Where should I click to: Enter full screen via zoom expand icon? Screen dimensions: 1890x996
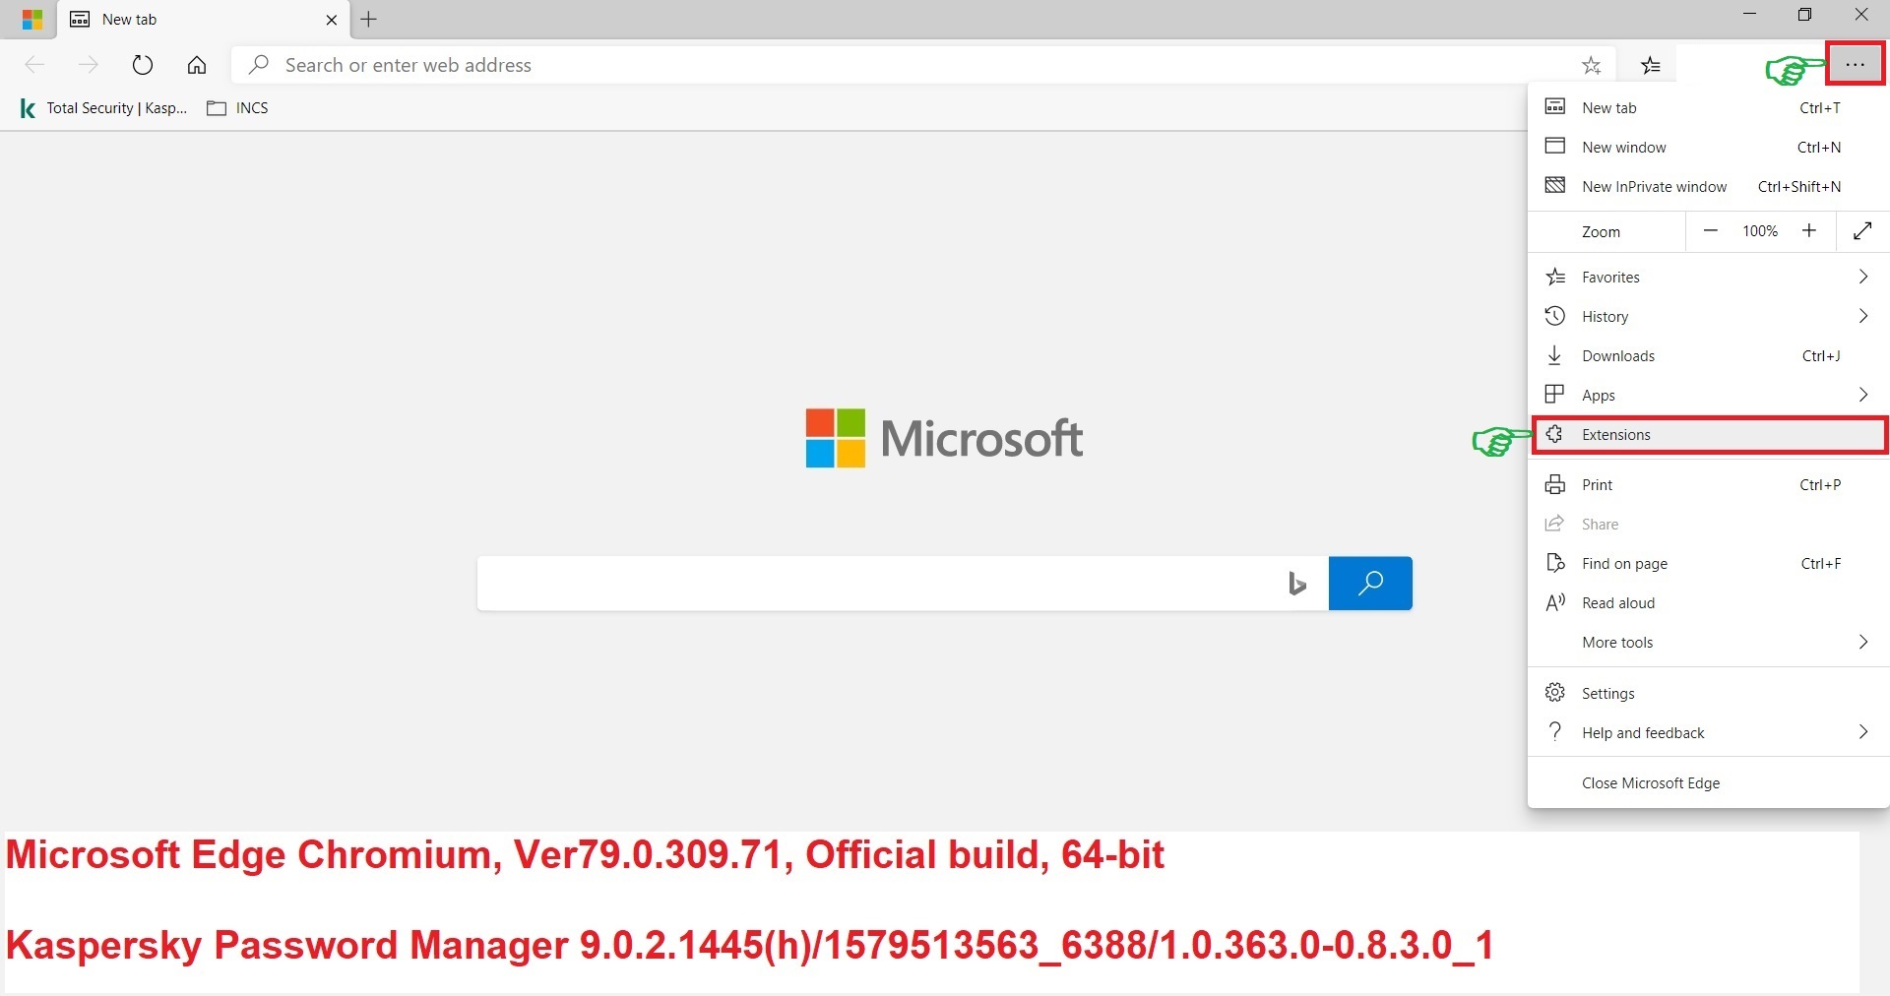1862,230
